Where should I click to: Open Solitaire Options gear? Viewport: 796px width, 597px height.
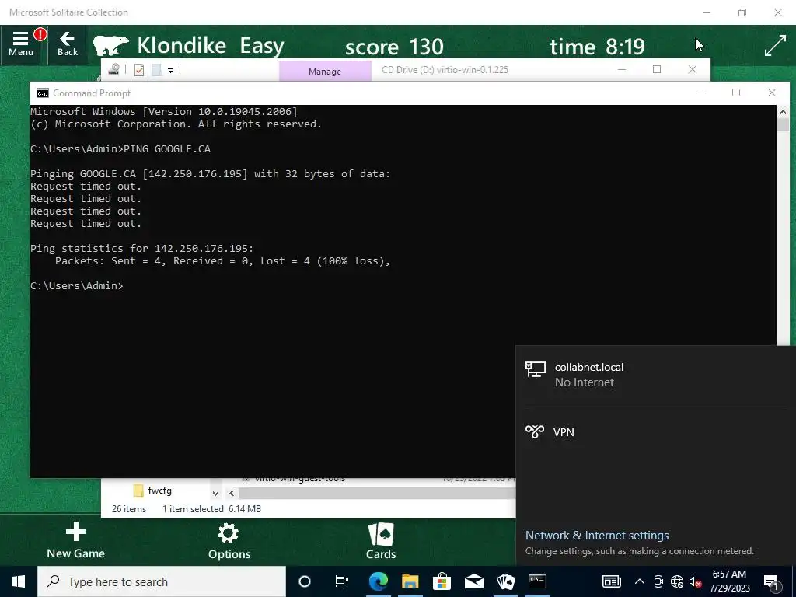229,542
